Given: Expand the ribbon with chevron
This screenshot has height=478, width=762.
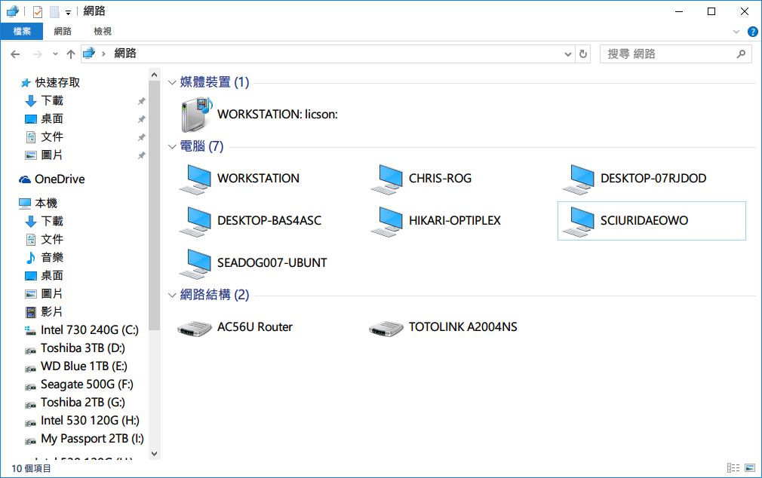Looking at the screenshot, I should coord(736,32).
